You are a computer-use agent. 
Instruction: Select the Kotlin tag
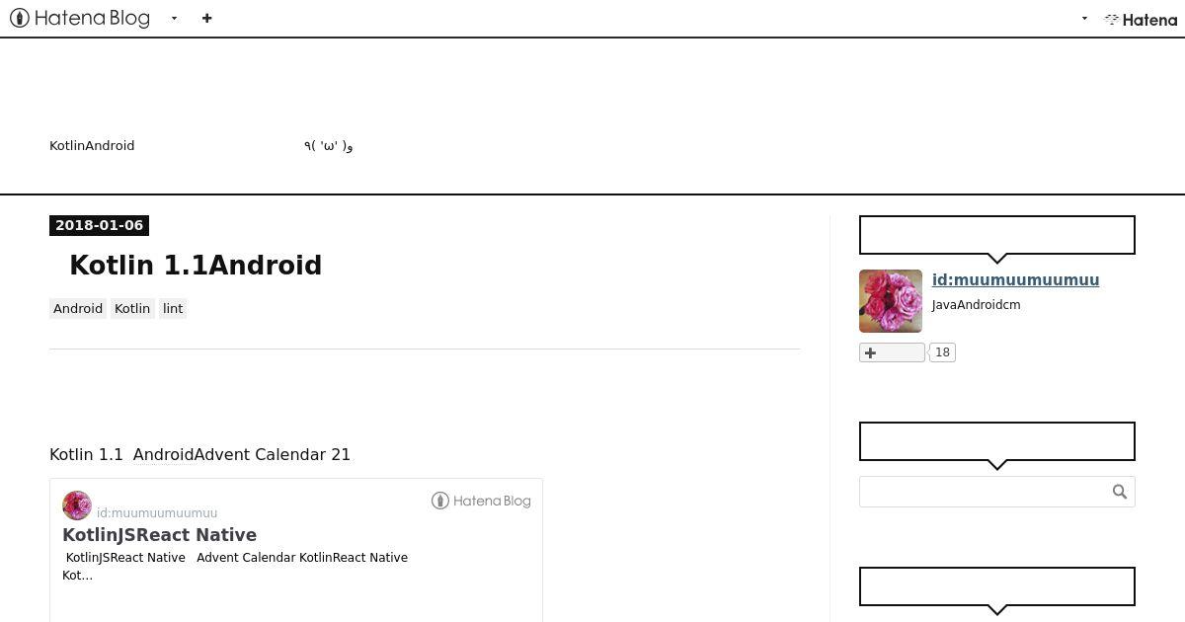click(132, 309)
